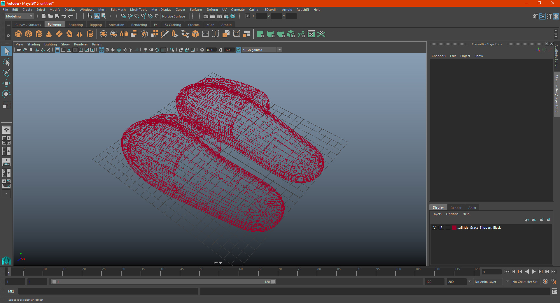Click the Maya logo home icon
Viewport: 560px width, 303px height.
(6, 260)
